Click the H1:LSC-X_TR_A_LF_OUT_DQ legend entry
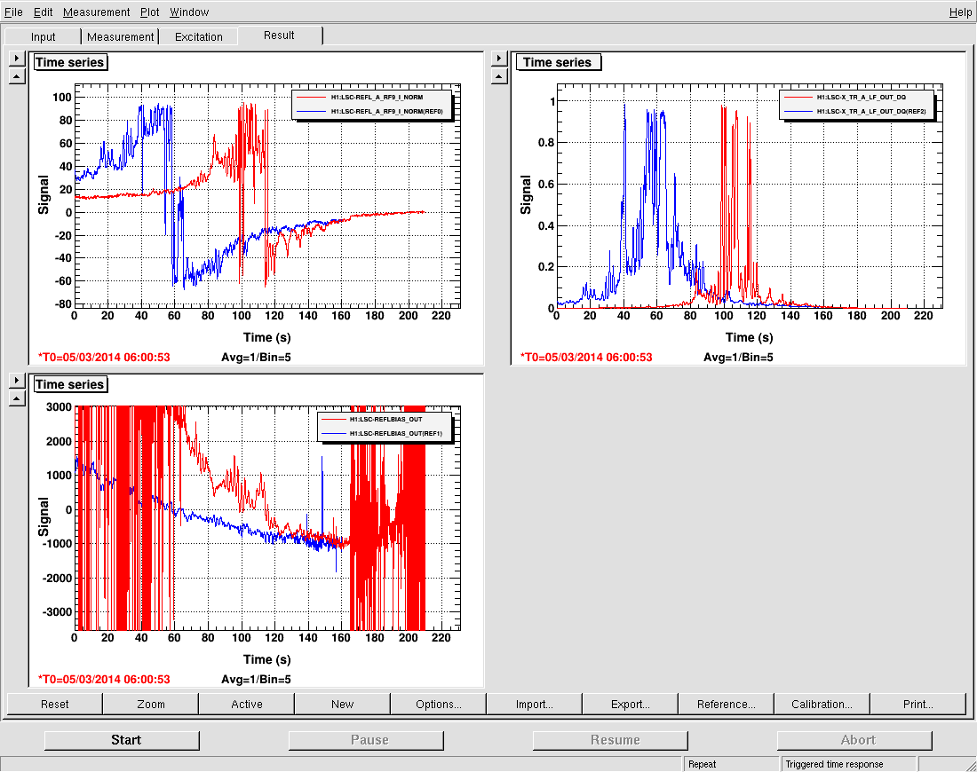This screenshot has height=772, width=977. tap(862, 97)
